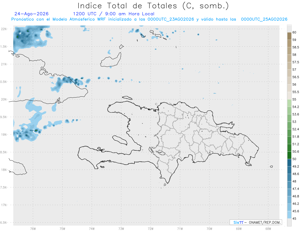This screenshot has height=232, width=301.
Task: Click the colorbar value '51.2'
Action: (296, 144)
